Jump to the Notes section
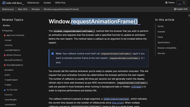This screenshot has height=107, width=190. pos(160,37)
